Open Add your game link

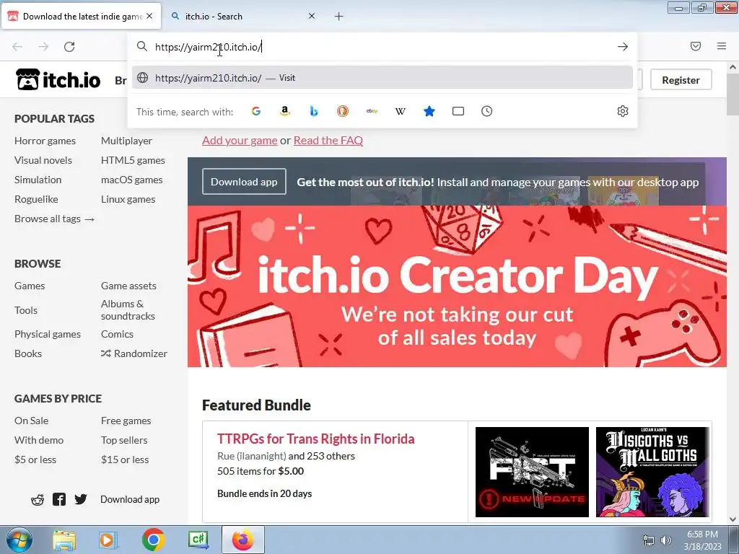pos(240,141)
